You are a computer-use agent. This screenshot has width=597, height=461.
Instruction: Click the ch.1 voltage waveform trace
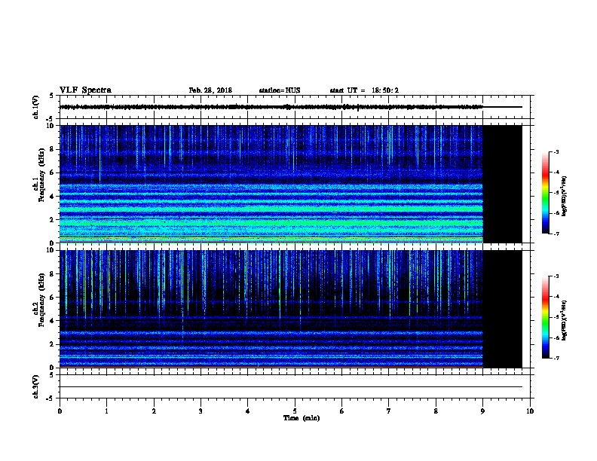[271, 107]
